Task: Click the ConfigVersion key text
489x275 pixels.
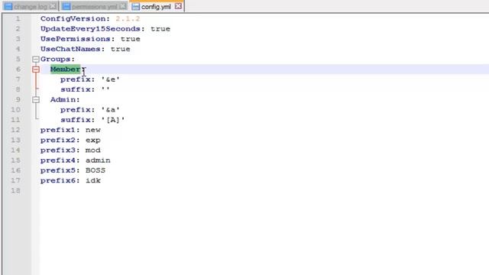Action: click(x=73, y=18)
